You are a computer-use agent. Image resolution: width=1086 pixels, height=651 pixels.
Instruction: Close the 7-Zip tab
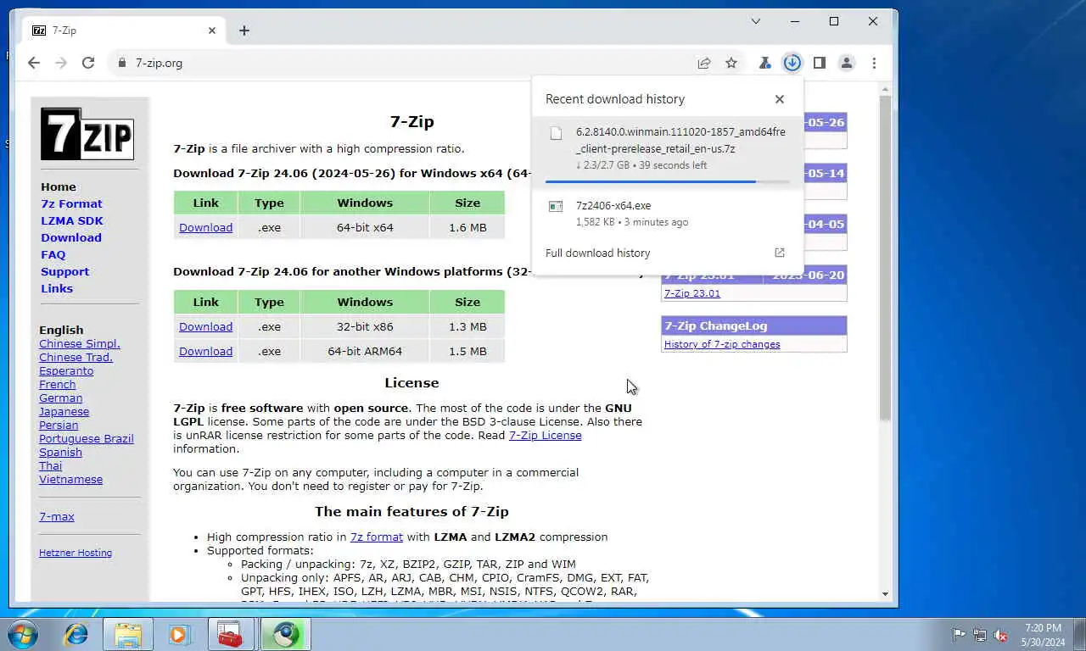[x=212, y=31]
